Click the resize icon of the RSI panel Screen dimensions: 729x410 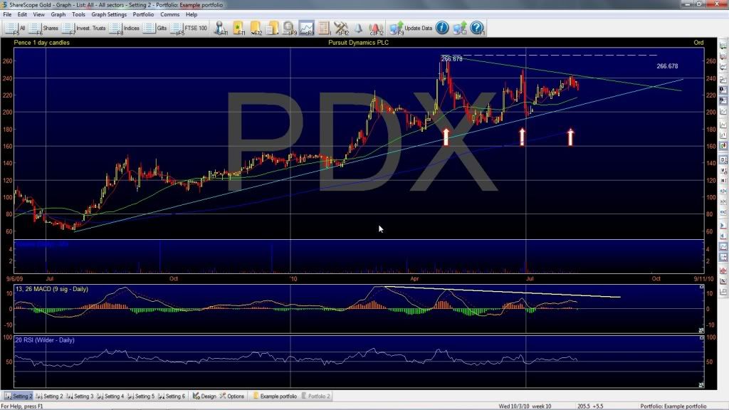(701, 385)
